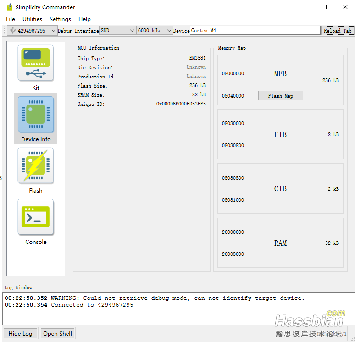Click the Memory Map group title

pos(232,48)
